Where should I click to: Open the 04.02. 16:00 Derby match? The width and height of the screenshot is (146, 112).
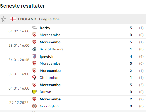73,31
